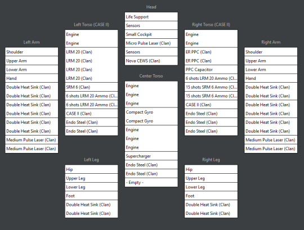Click the first Compact Gyro slot
304x230 pixels.
[x=151, y=112]
